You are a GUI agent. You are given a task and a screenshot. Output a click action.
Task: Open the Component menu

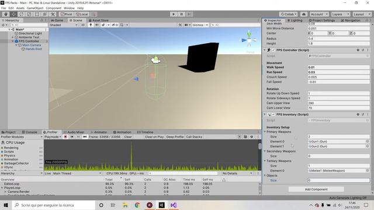pos(53,8)
